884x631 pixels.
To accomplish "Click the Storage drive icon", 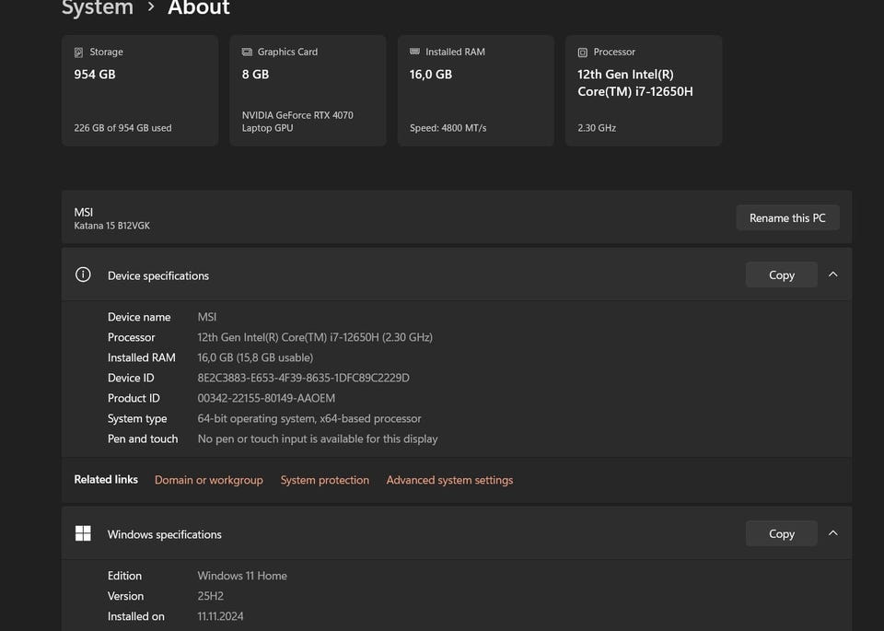I will click(x=78, y=53).
